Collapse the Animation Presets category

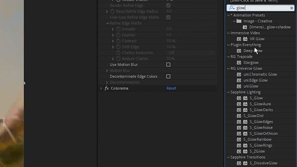(x=228, y=15)
